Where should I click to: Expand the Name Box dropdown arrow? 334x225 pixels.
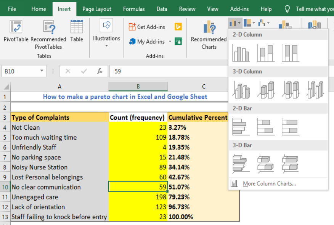pos(42,71)
